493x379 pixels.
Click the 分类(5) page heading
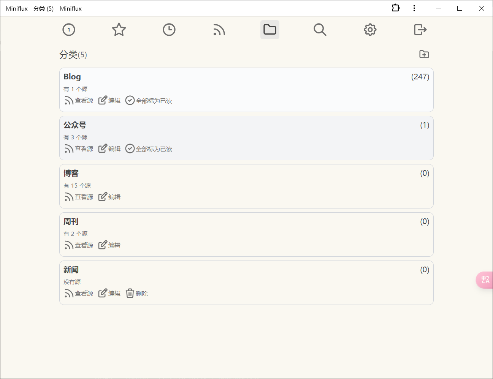coord(73,55)
